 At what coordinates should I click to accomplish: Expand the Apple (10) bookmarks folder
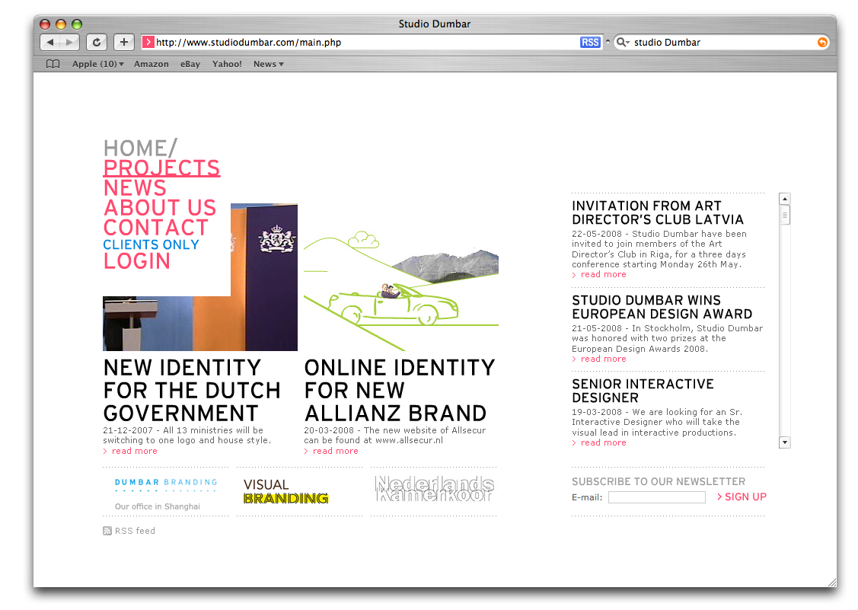coord(98,64)
